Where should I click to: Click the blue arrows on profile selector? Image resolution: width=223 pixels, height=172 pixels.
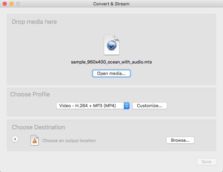(x=126, y=105)
